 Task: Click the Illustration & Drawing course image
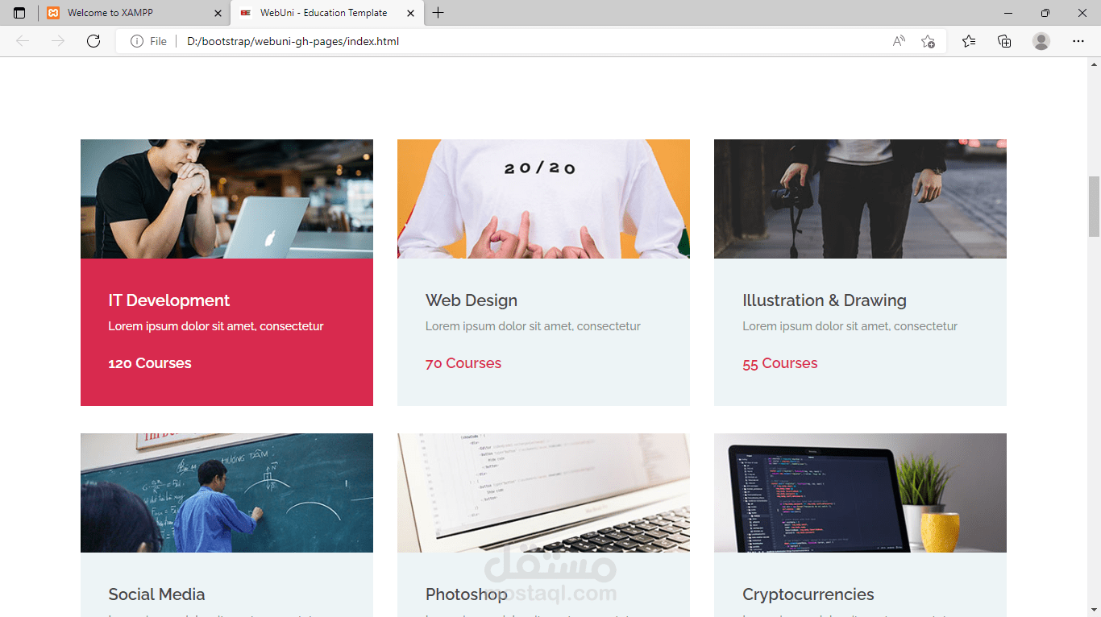click(860, 199)
